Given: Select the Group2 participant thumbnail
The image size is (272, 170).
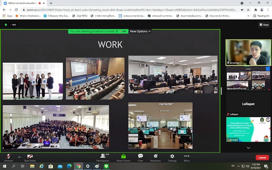Looking at the screenshot, I should [x=248, y=129].
